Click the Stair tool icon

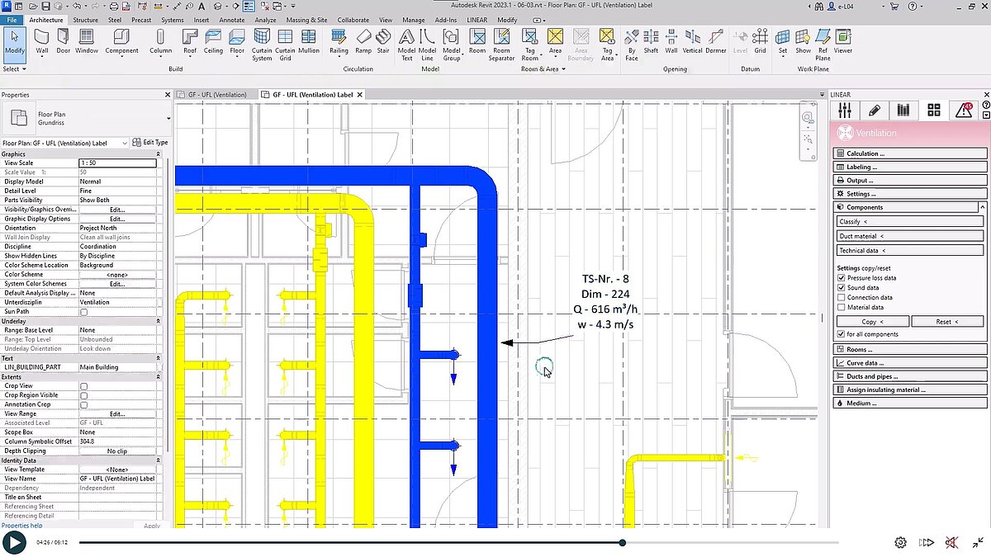point(383,41)
